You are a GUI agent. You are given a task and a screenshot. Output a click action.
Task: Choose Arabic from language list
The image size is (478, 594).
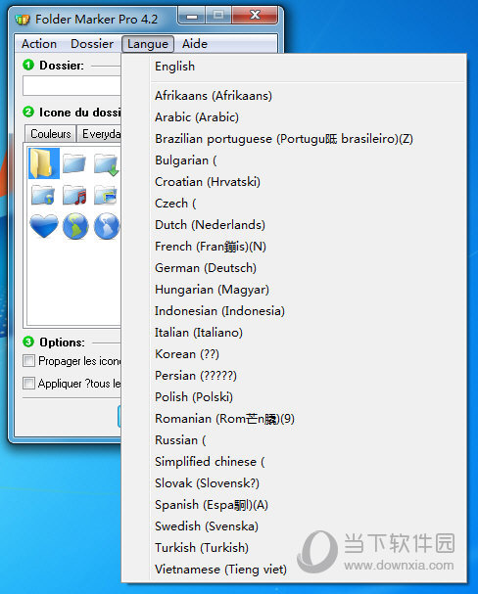(294, 117)
